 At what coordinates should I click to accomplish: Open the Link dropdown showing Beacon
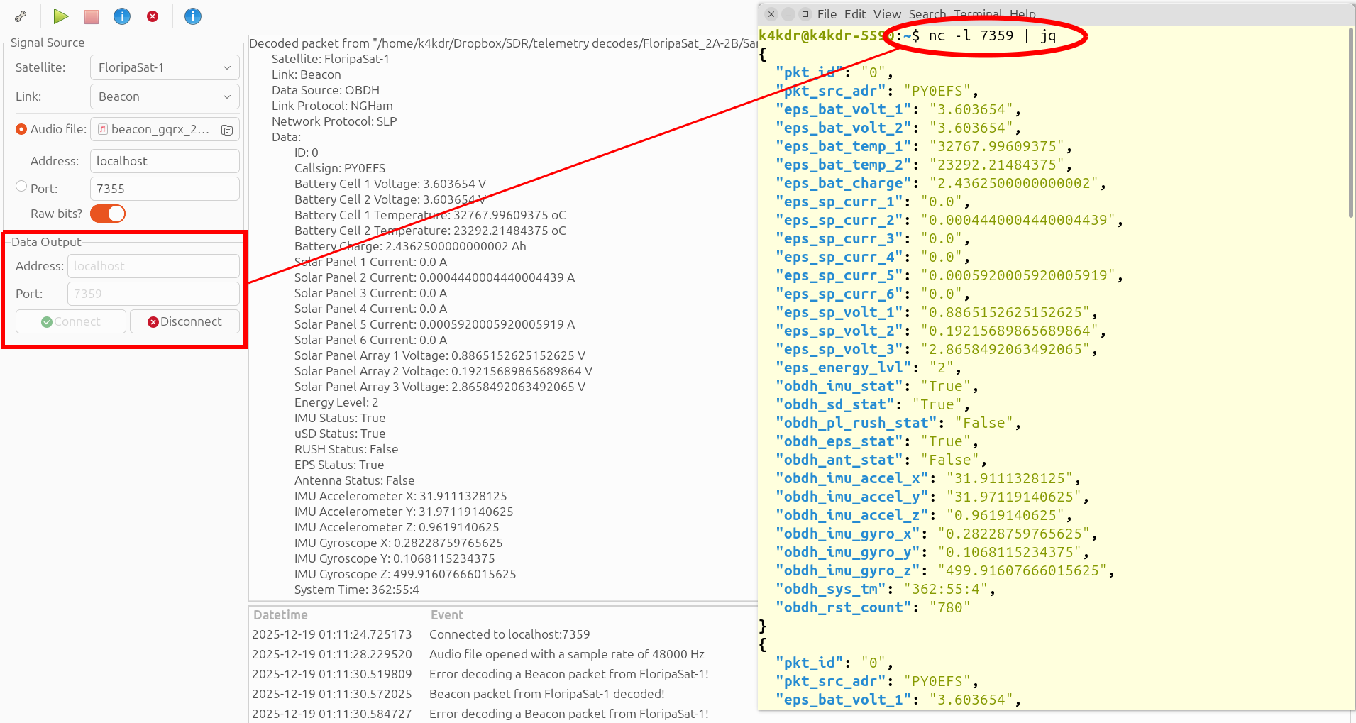[x=165, y=96]
